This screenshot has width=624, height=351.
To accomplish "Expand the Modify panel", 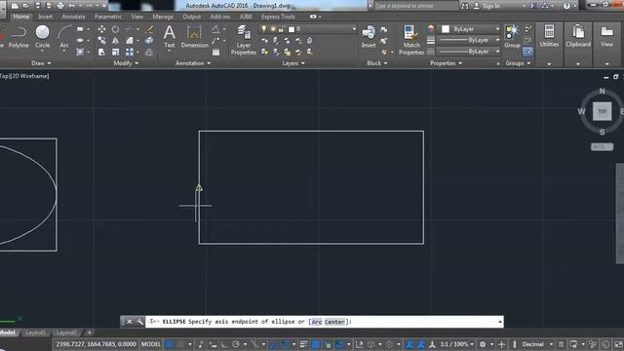I will click(x=126, y=63).
